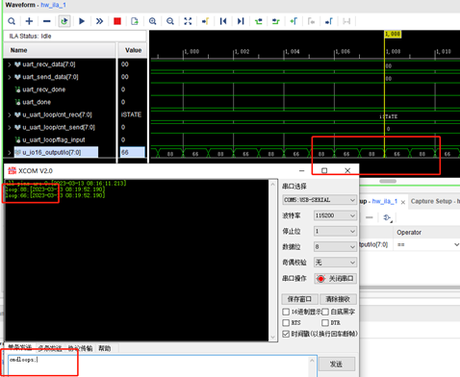Click the Value column header
This screenshot has width=460, height=377.
coord(133,50)
